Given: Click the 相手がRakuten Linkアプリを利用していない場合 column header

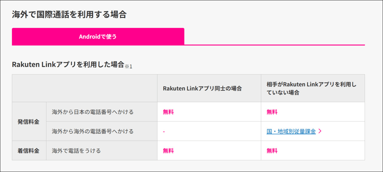Looking at the screenshot, I should 313,88.
